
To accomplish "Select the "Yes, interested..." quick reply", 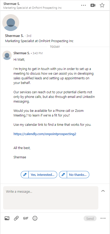I will point(39,175).
